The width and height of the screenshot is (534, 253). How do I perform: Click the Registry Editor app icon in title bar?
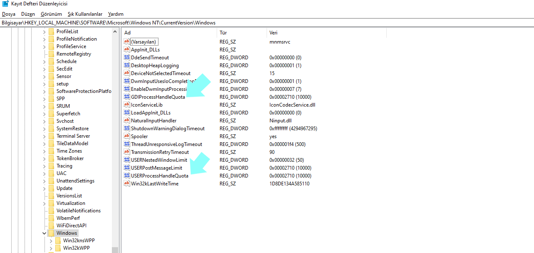pos(5,4)
